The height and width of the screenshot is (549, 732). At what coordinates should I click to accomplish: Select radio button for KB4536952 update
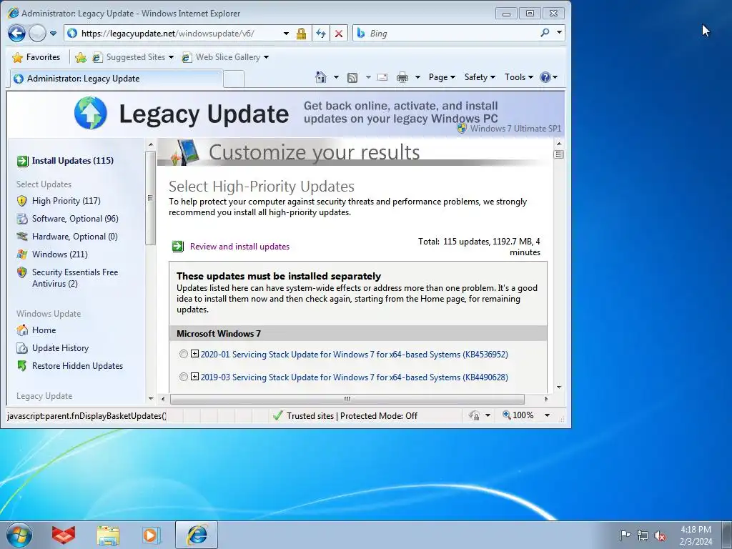[x=184, y=354]
